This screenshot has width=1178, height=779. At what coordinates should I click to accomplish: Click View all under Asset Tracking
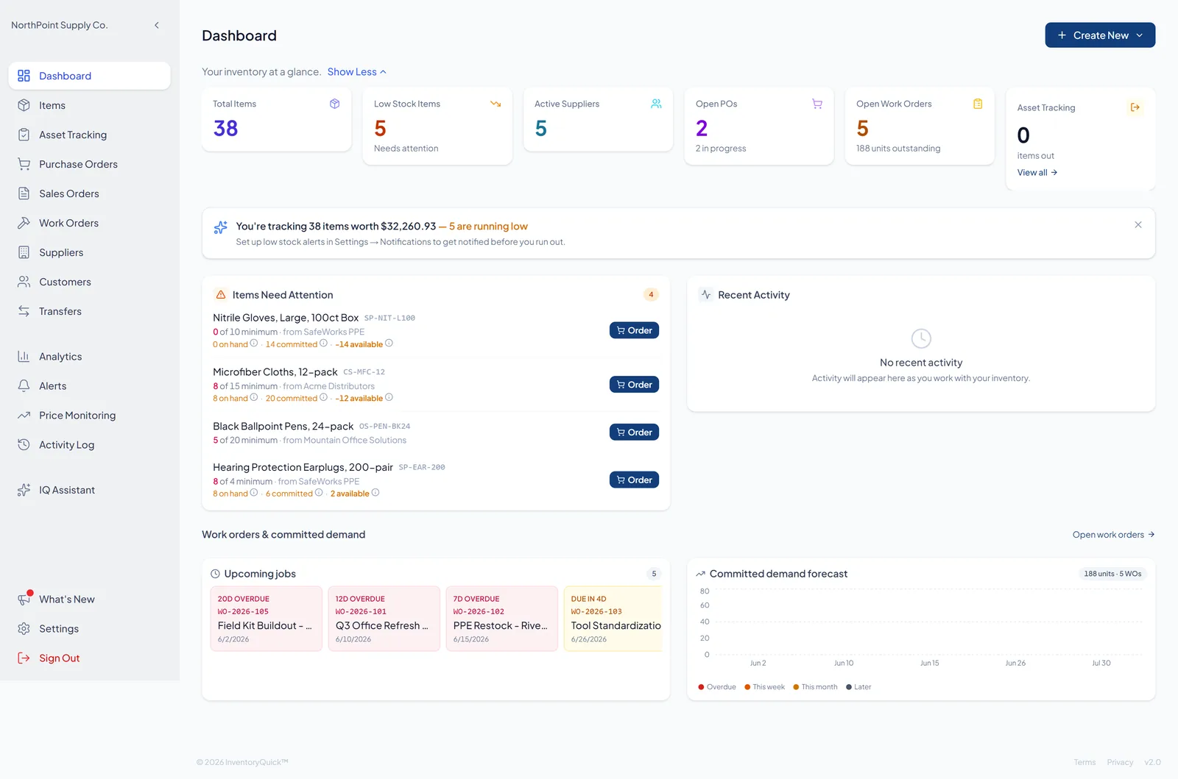(1037, 172)
